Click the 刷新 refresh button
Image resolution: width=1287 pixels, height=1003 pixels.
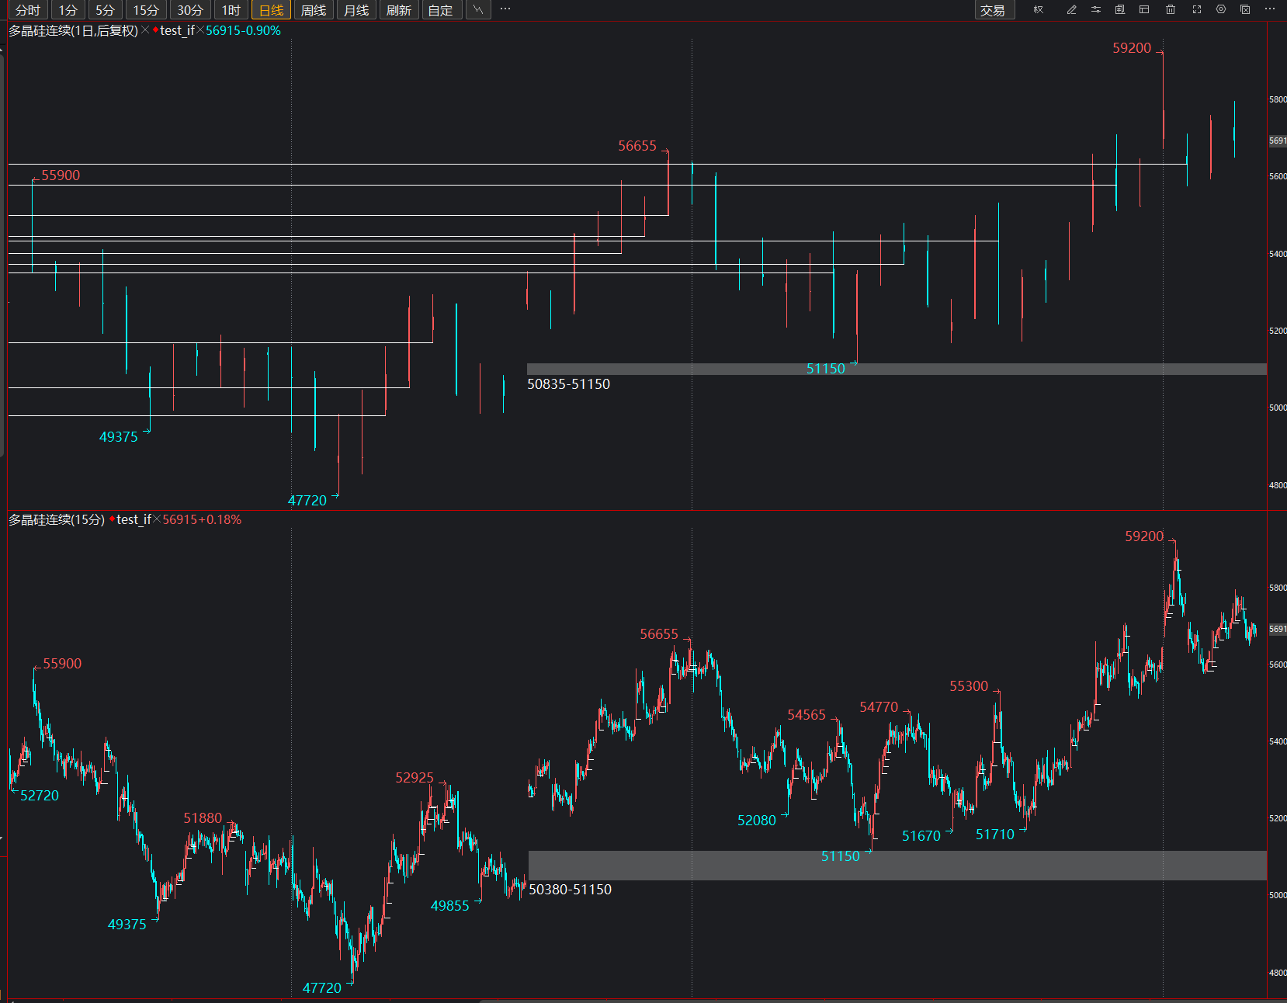pyautogui.click(x=398, y=10)
